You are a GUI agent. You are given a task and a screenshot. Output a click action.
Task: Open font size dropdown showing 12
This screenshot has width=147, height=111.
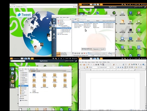click(116, 67)
